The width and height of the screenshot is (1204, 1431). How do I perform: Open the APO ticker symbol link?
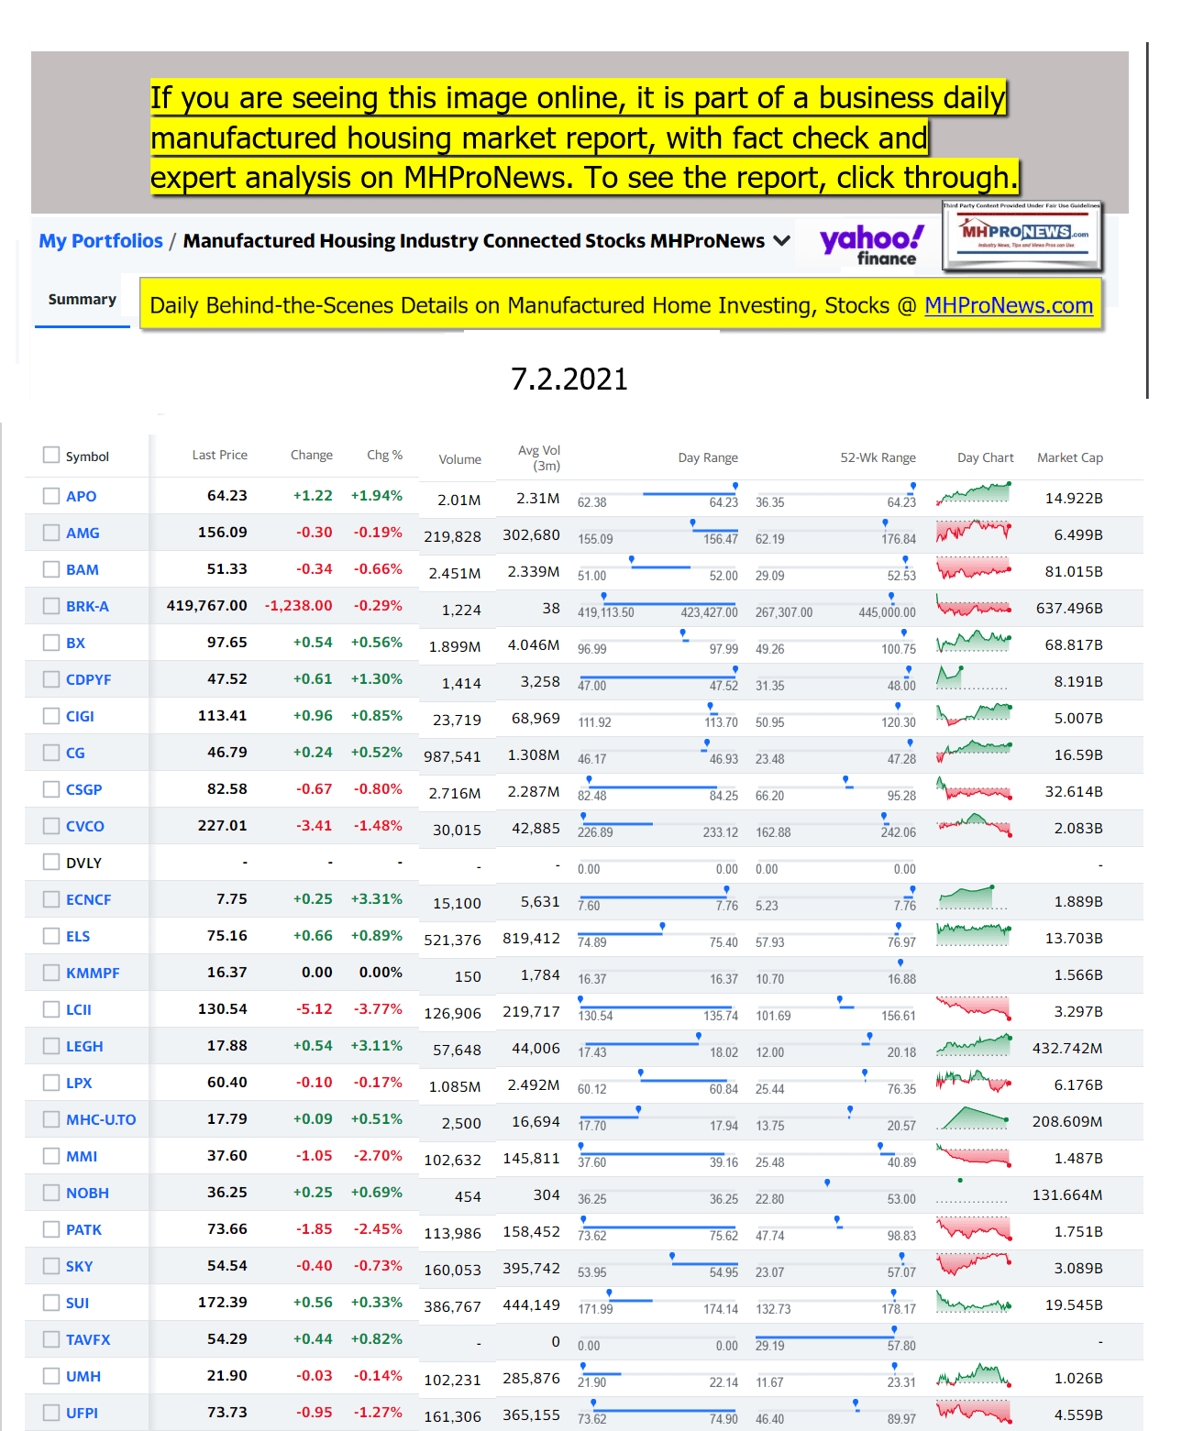81,496
